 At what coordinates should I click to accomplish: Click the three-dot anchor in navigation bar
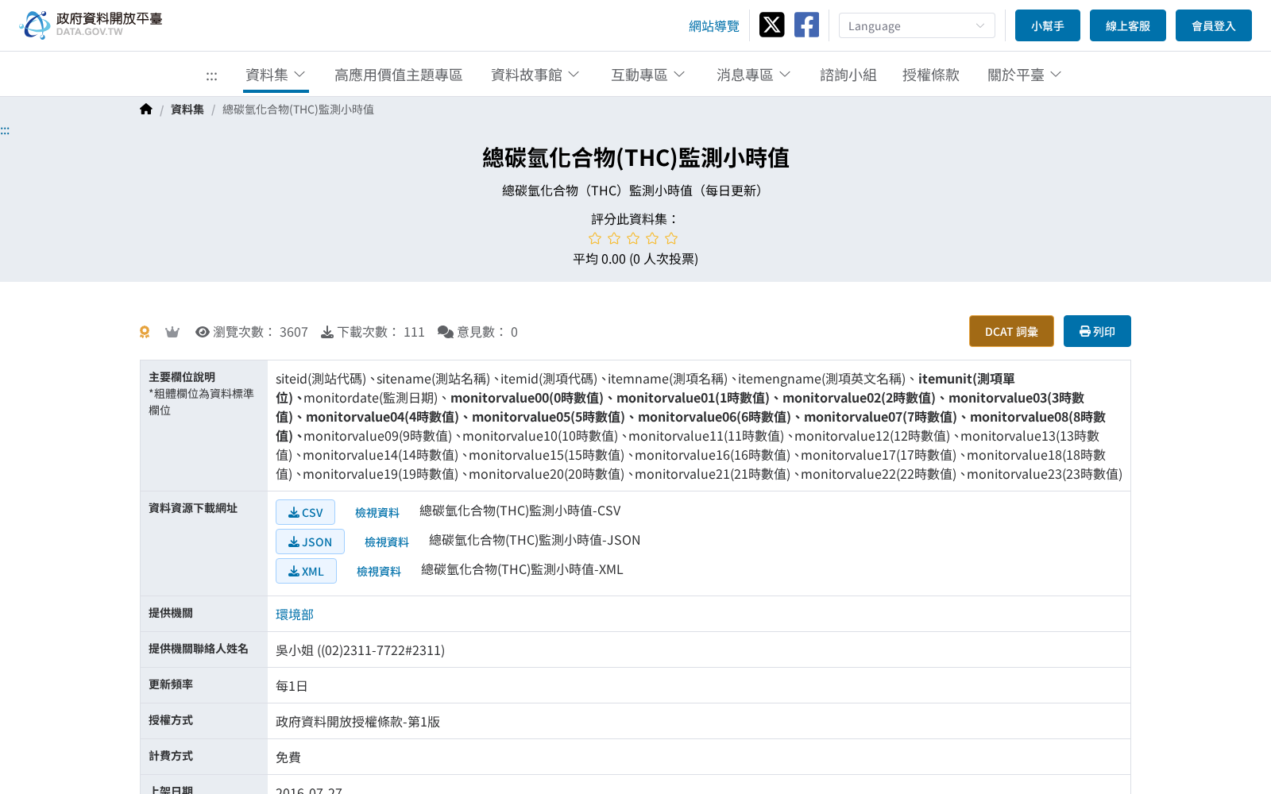tap(211, 75)
